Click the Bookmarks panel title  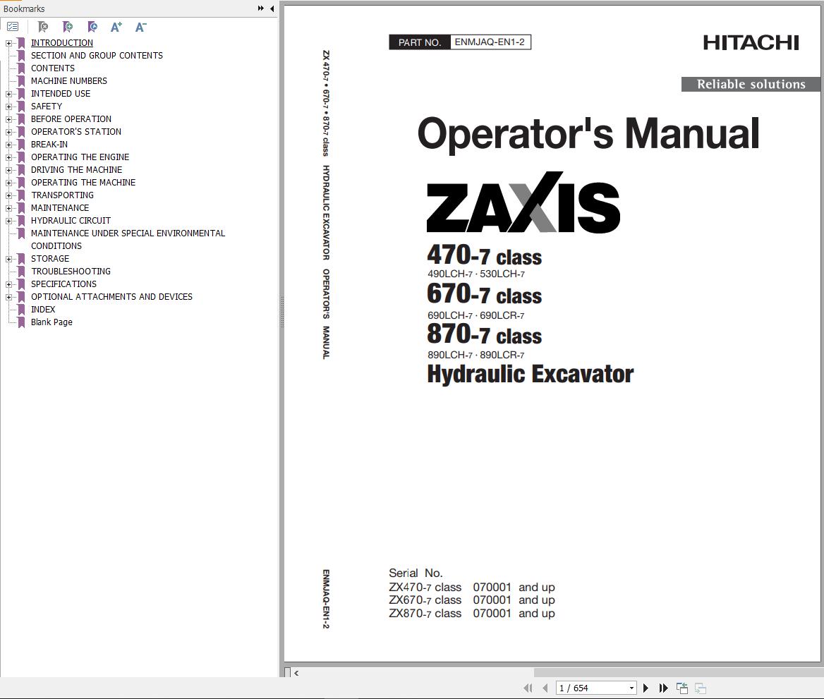coord(24,8)
